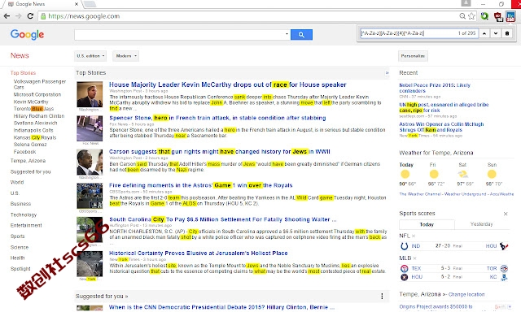Image resolution: width=521 pixels, height=325 pixels.
Task: Click the Houston Astros team logo
Action: point(405,277)
